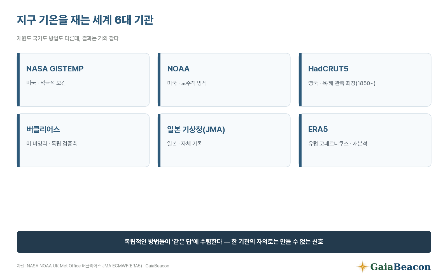Select the NOAA card heading

click(178, 69)
